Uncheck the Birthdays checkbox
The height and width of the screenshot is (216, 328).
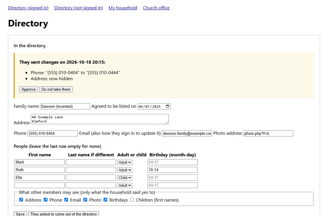pos(106,200)
